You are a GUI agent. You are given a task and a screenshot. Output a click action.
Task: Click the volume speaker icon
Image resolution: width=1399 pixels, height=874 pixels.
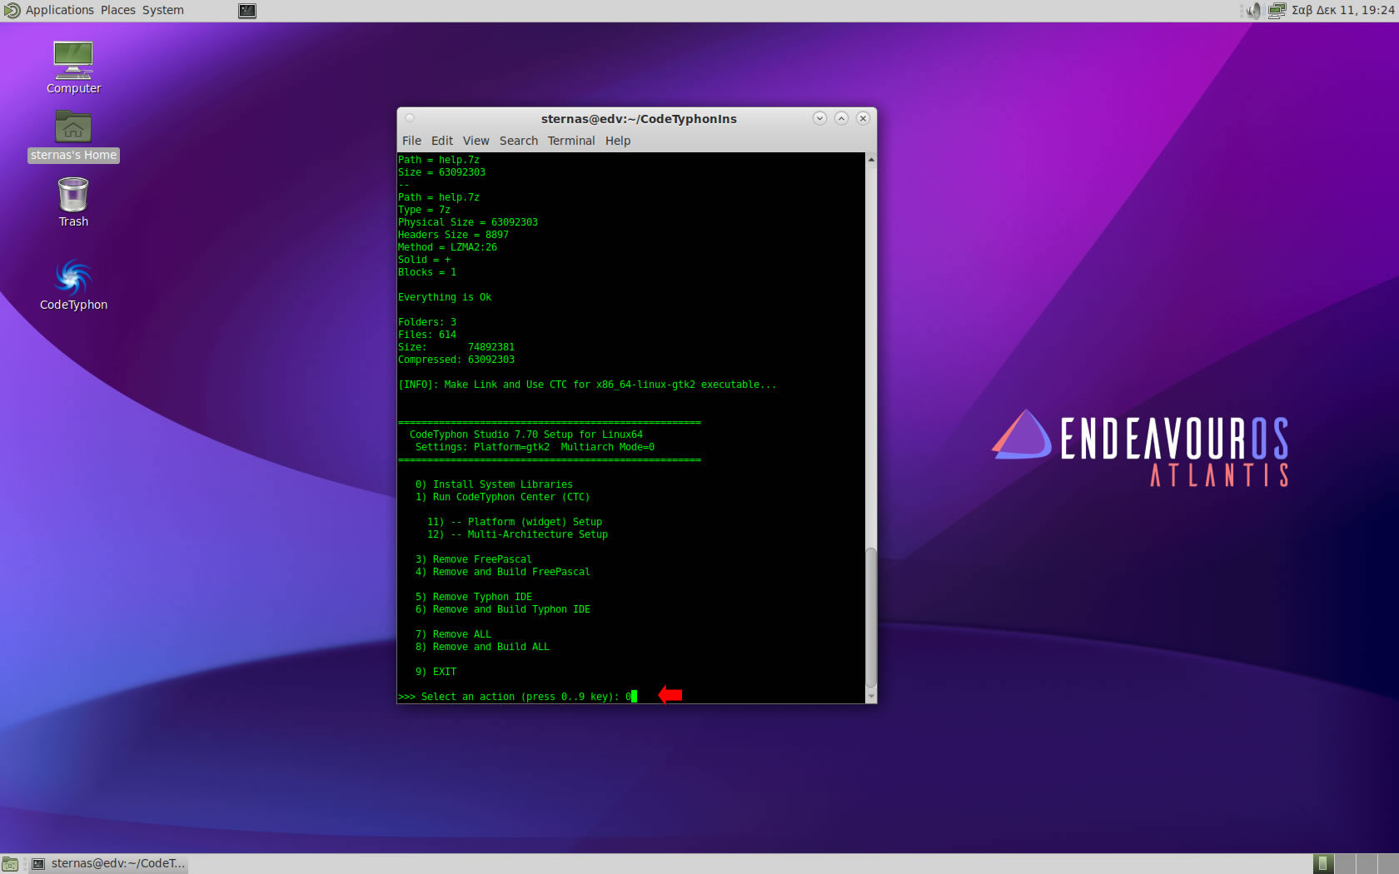pyautogui.click(x=1253, y=11)
